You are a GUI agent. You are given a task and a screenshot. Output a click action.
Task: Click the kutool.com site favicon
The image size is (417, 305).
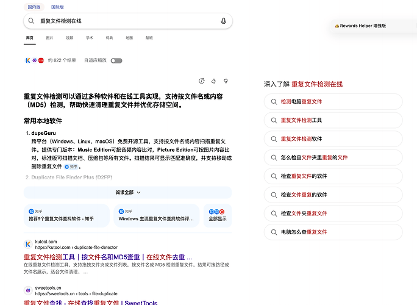28,244
